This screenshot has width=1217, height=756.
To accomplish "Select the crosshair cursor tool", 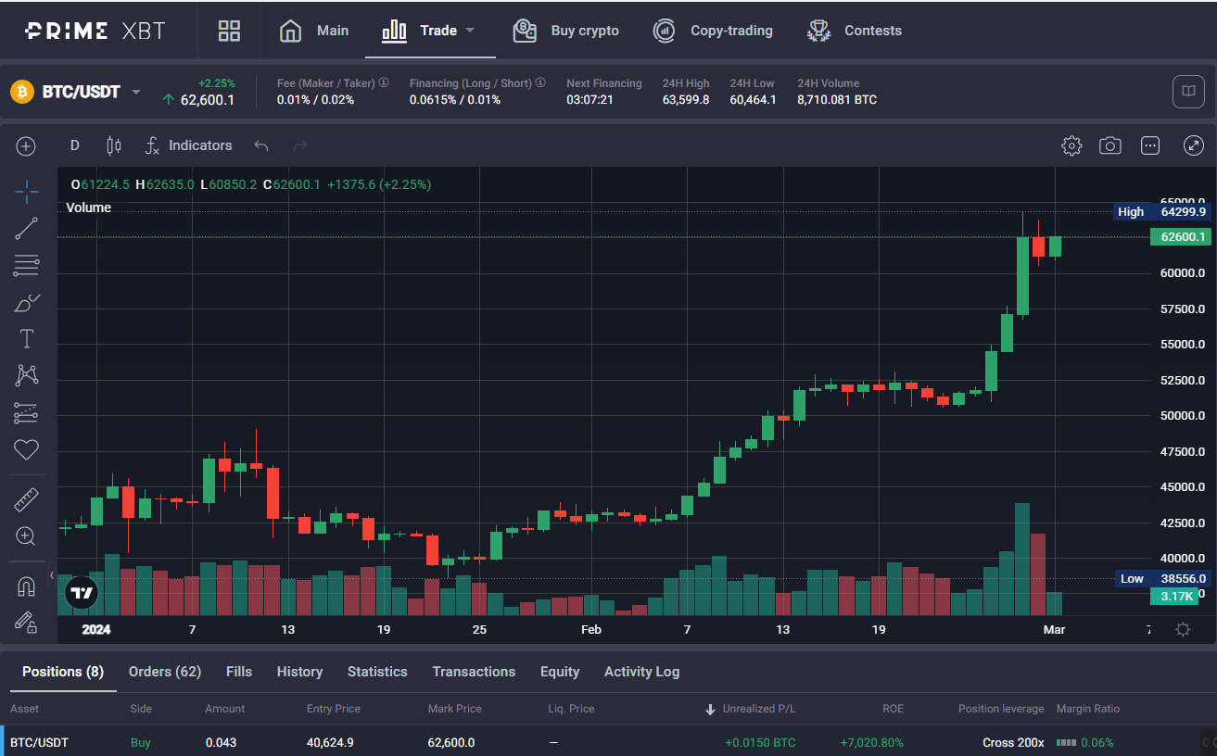I will tap(27, 192).
